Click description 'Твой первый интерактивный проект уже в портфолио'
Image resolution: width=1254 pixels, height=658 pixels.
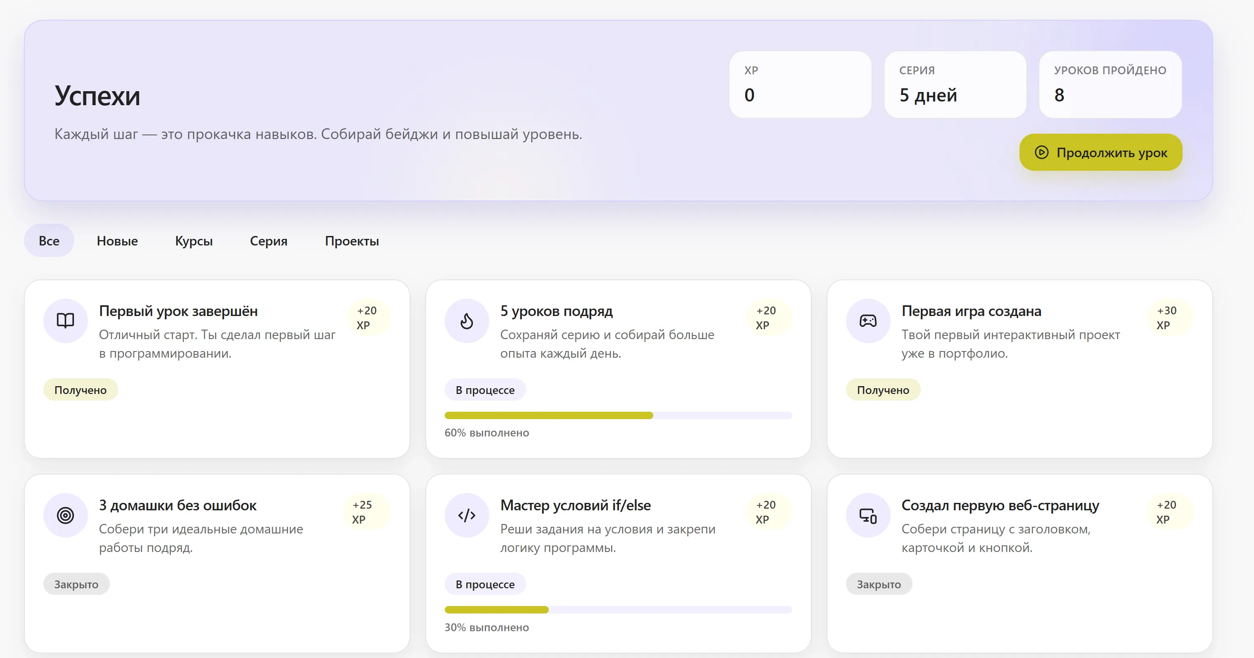click(1011, 344)
